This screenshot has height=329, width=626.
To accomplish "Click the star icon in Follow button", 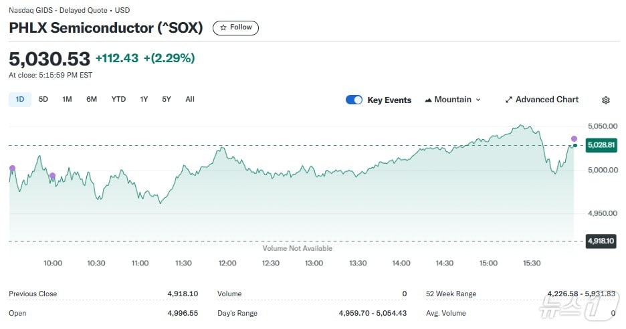I will coord(223,27).
